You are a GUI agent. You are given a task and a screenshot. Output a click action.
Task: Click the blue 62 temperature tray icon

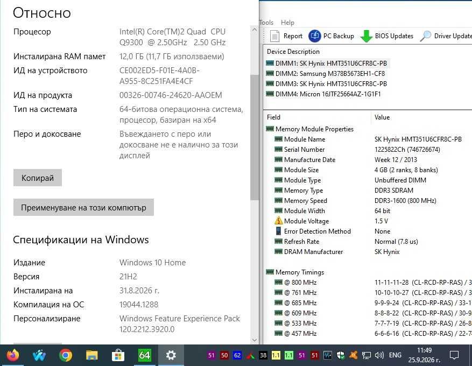pyautogui.click(x=237, y=355)
